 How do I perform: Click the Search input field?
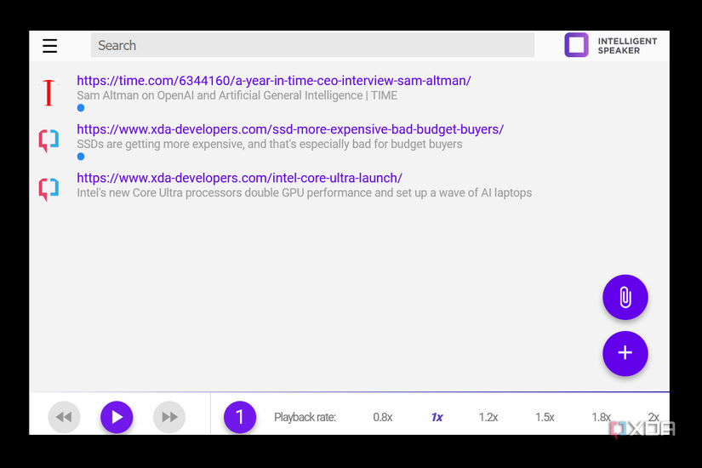312,45
